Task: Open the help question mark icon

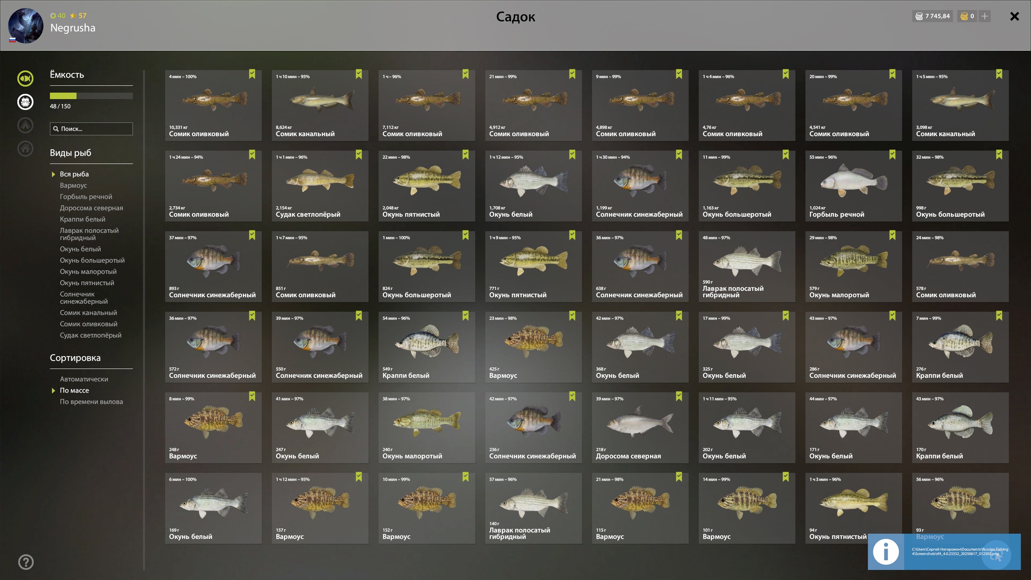Action: [x=26, y=562]
